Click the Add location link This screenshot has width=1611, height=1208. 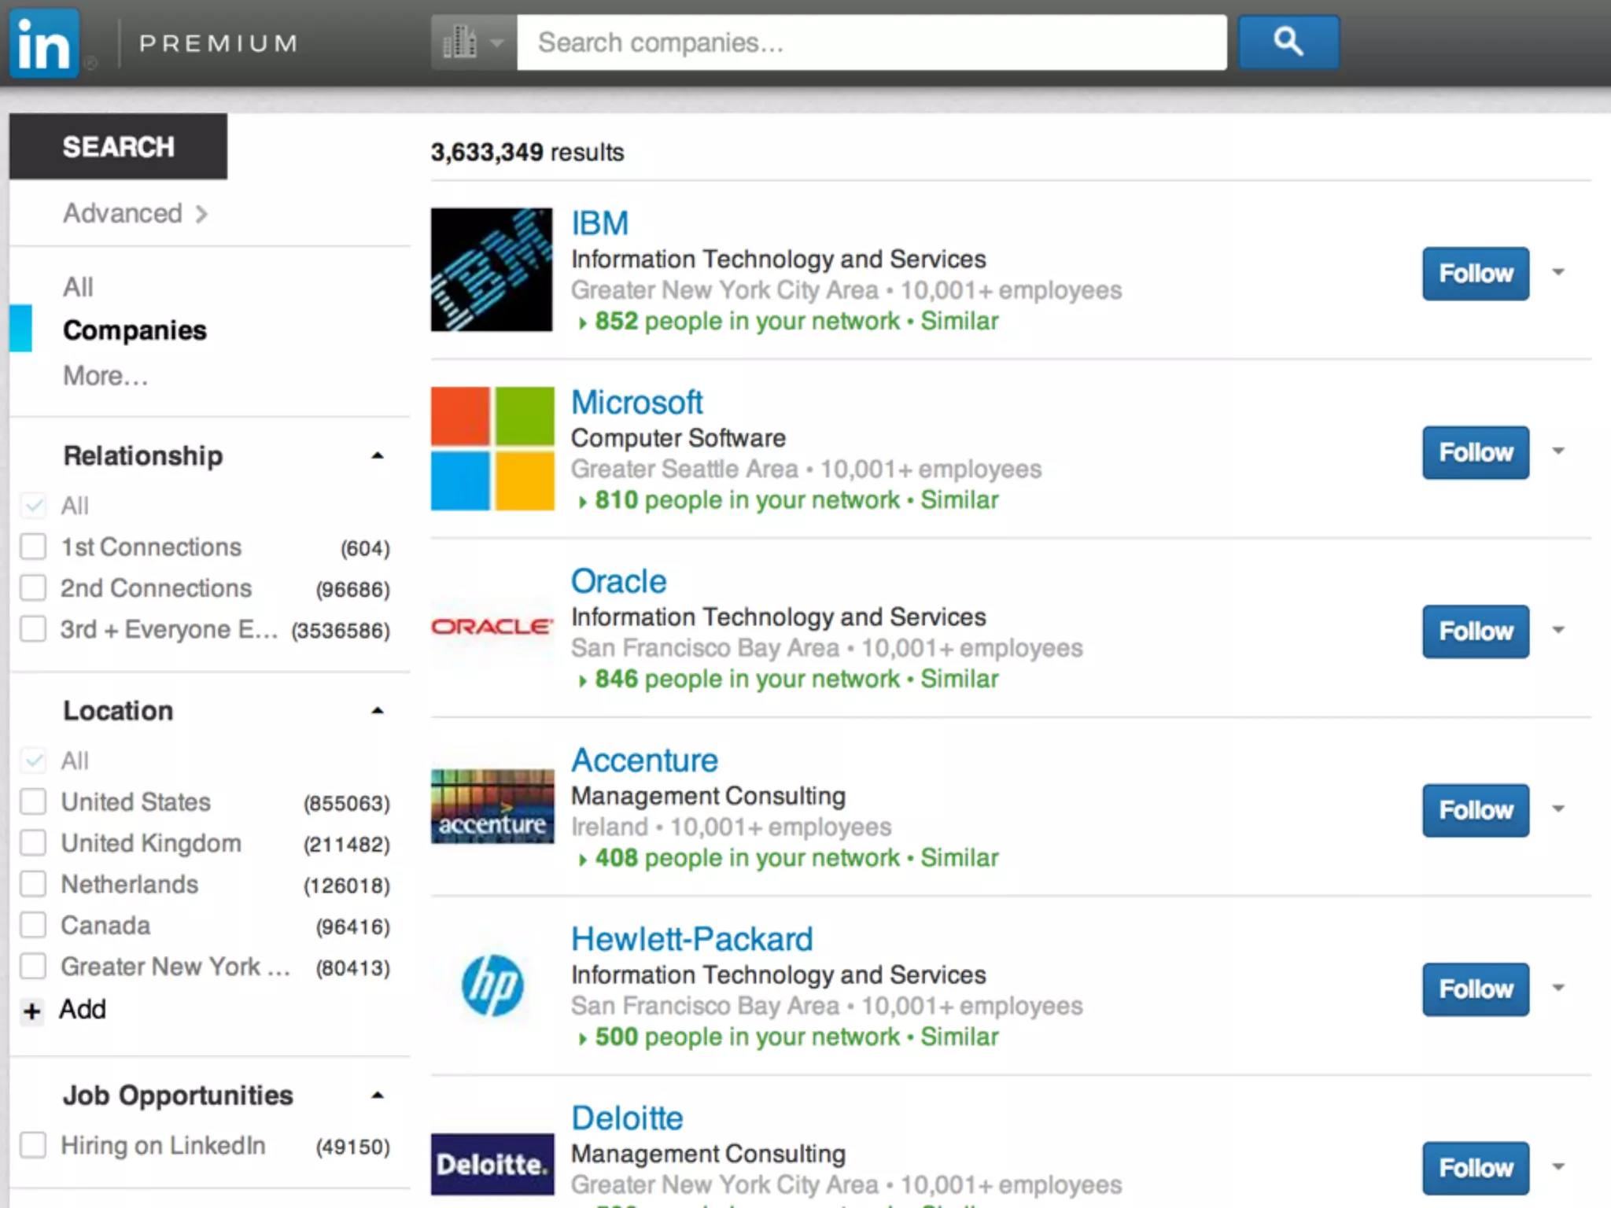point(83,1009)
